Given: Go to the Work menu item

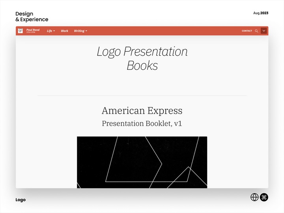Looking at the screenshot, I should (x=64, y=31).
